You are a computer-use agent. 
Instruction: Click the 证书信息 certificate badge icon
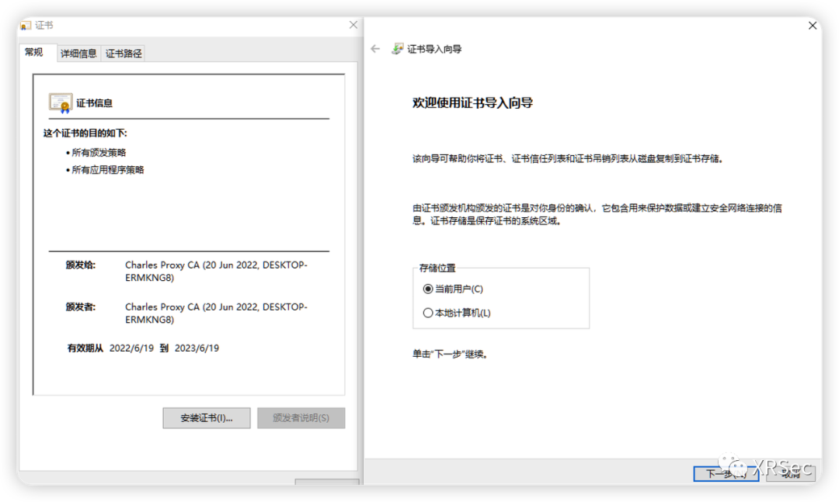[x=61, y=102]
